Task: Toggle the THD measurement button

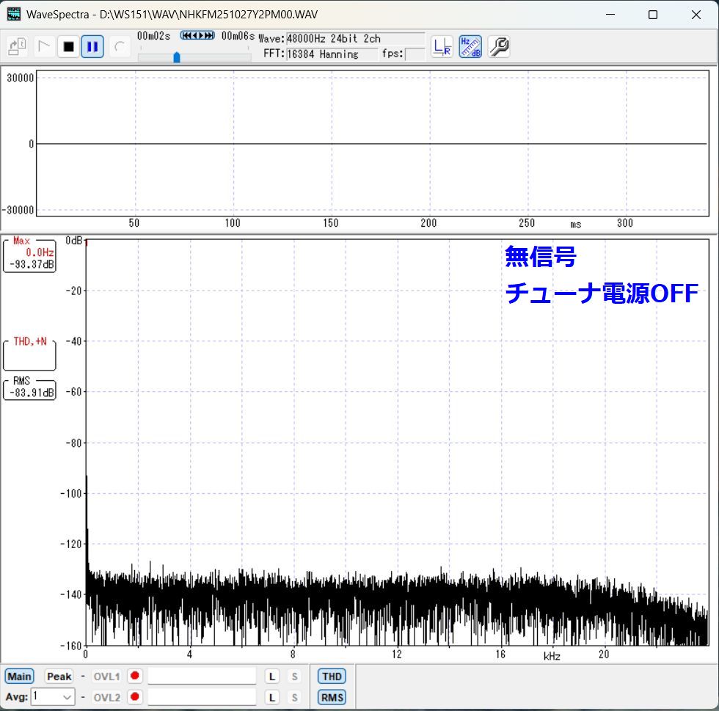Action: pyautogui.click(x=332, y=677)
